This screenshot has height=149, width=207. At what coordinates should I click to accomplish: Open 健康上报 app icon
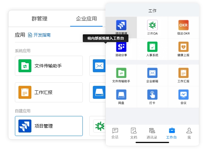[183, 47]
